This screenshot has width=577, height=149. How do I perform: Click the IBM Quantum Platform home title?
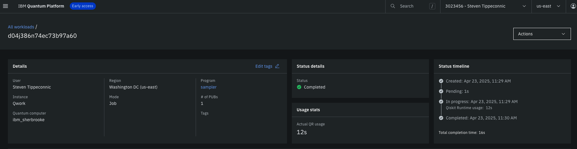coord(41,6)
